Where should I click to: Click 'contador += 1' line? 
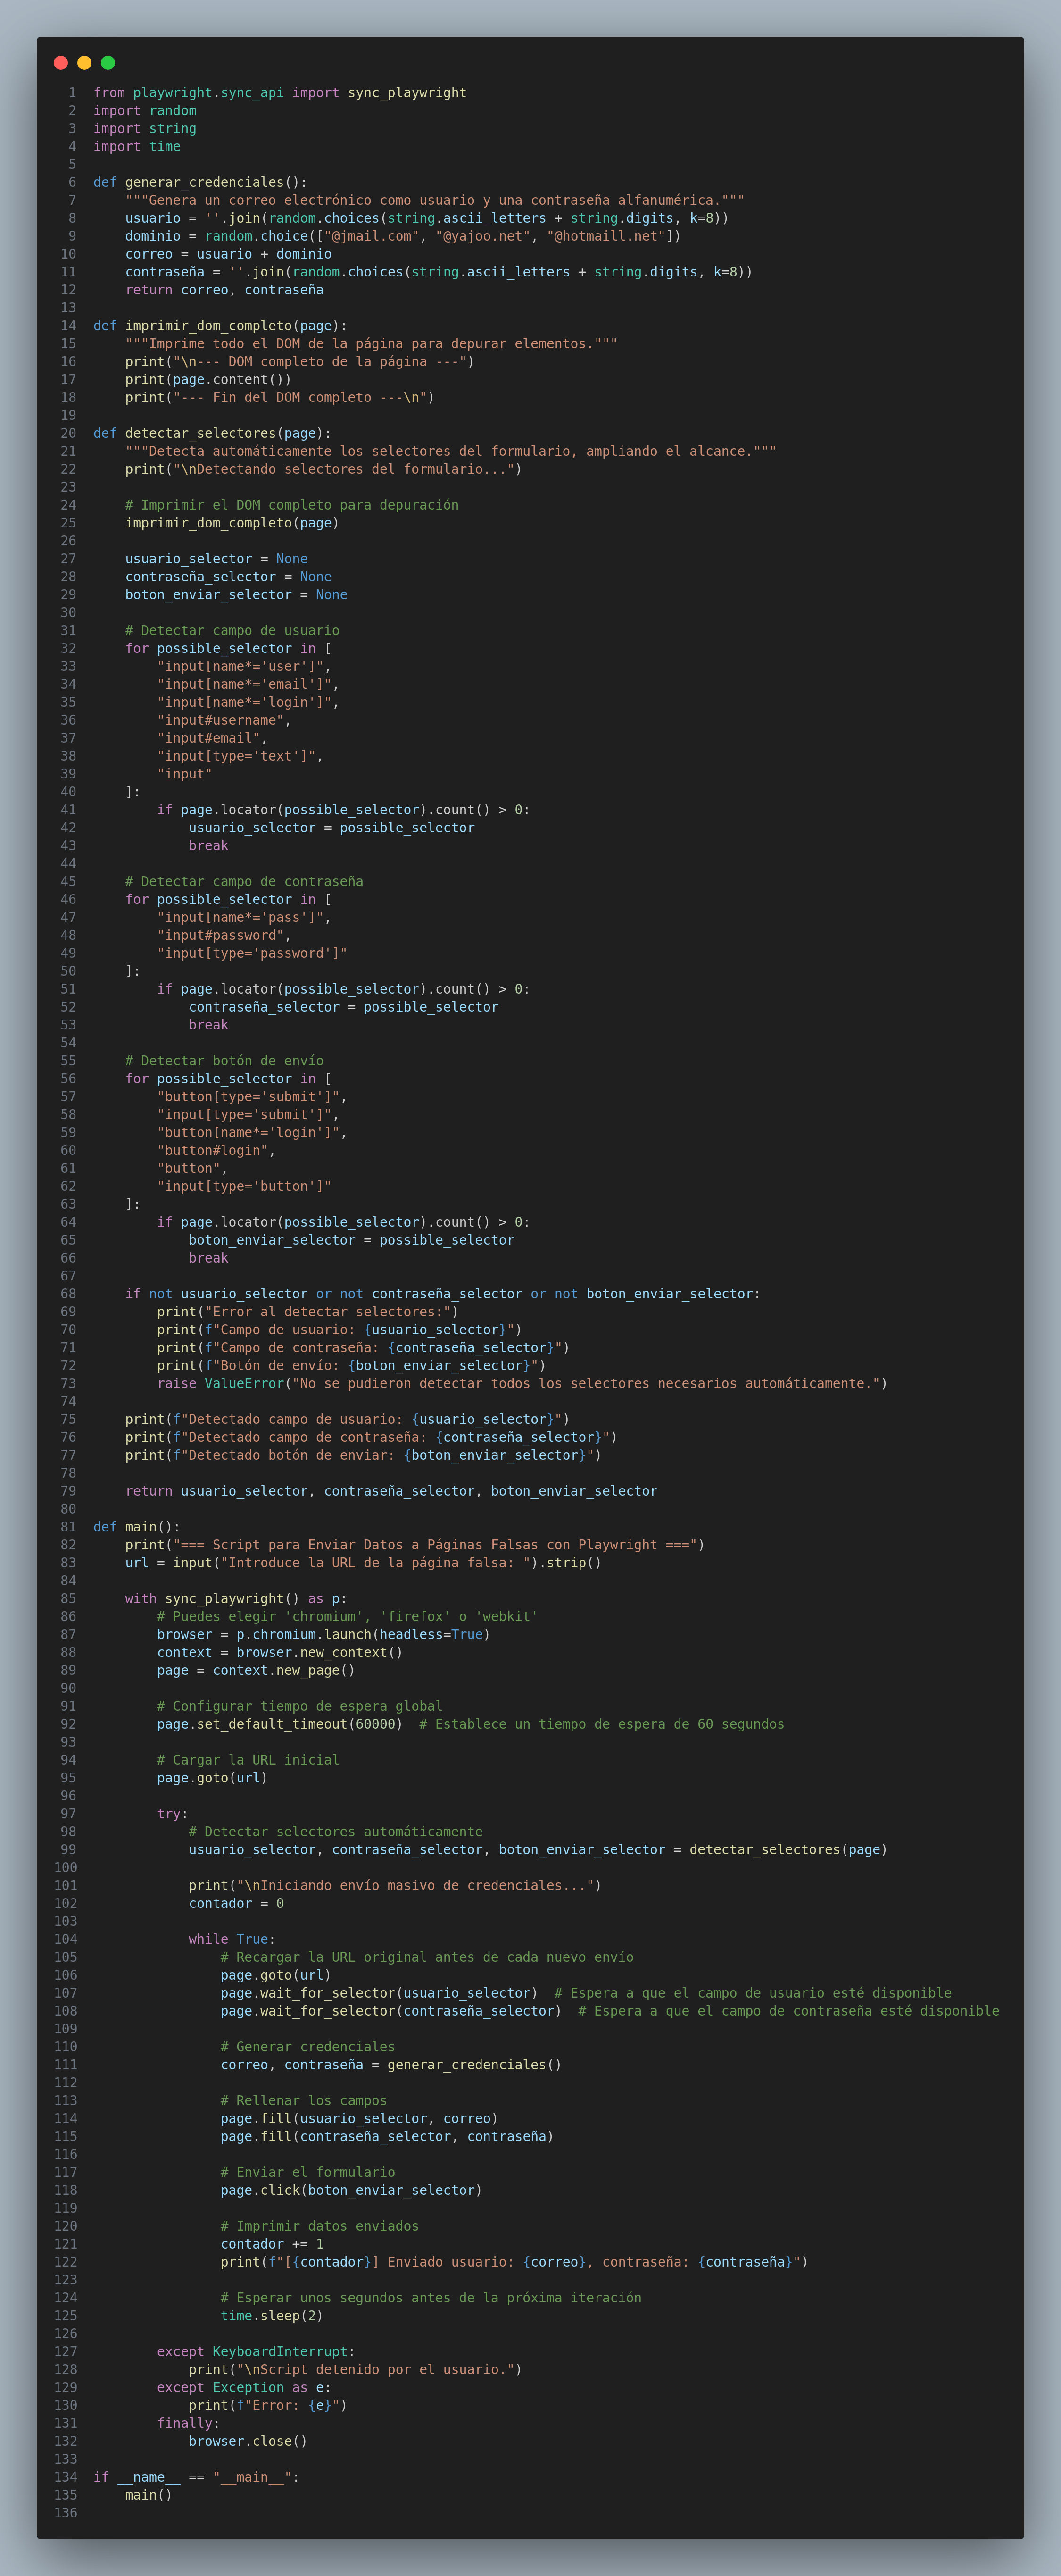coord(272,2244)
